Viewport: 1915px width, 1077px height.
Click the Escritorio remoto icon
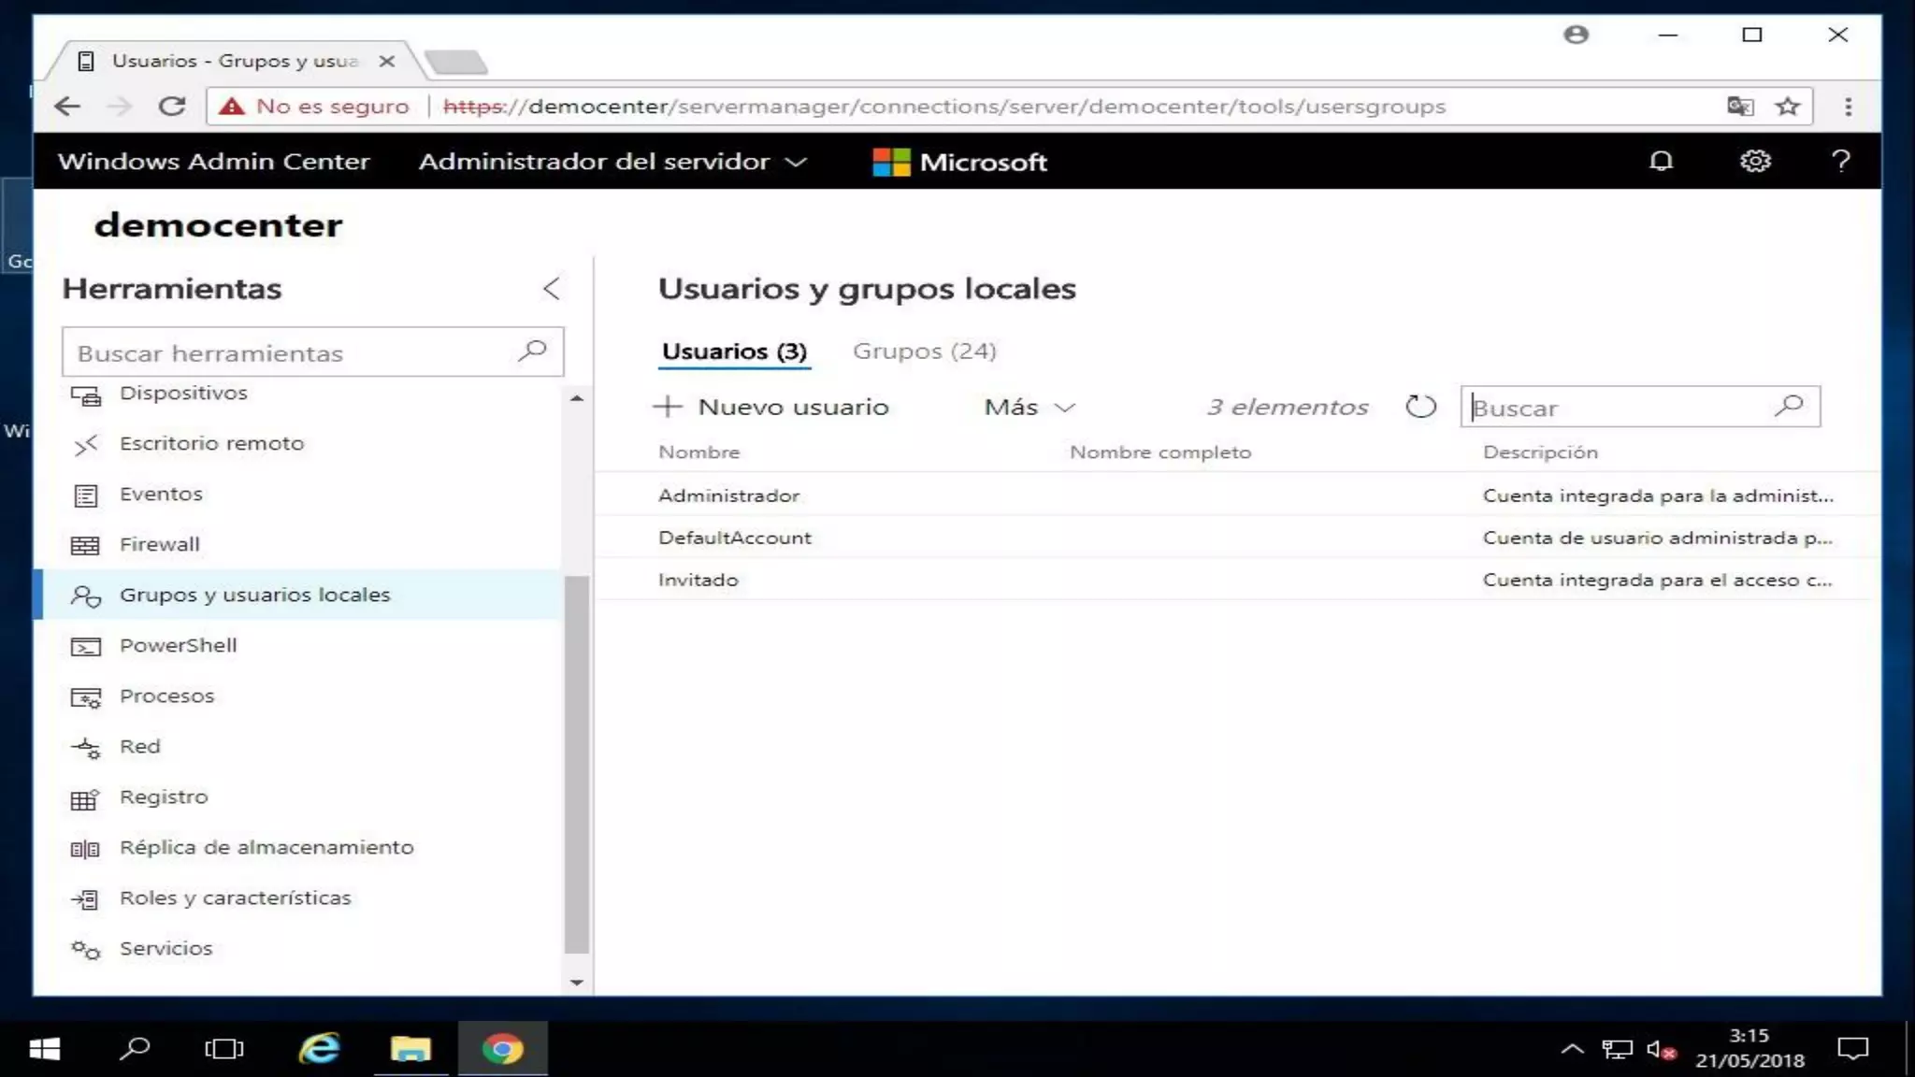coord(85,445)
